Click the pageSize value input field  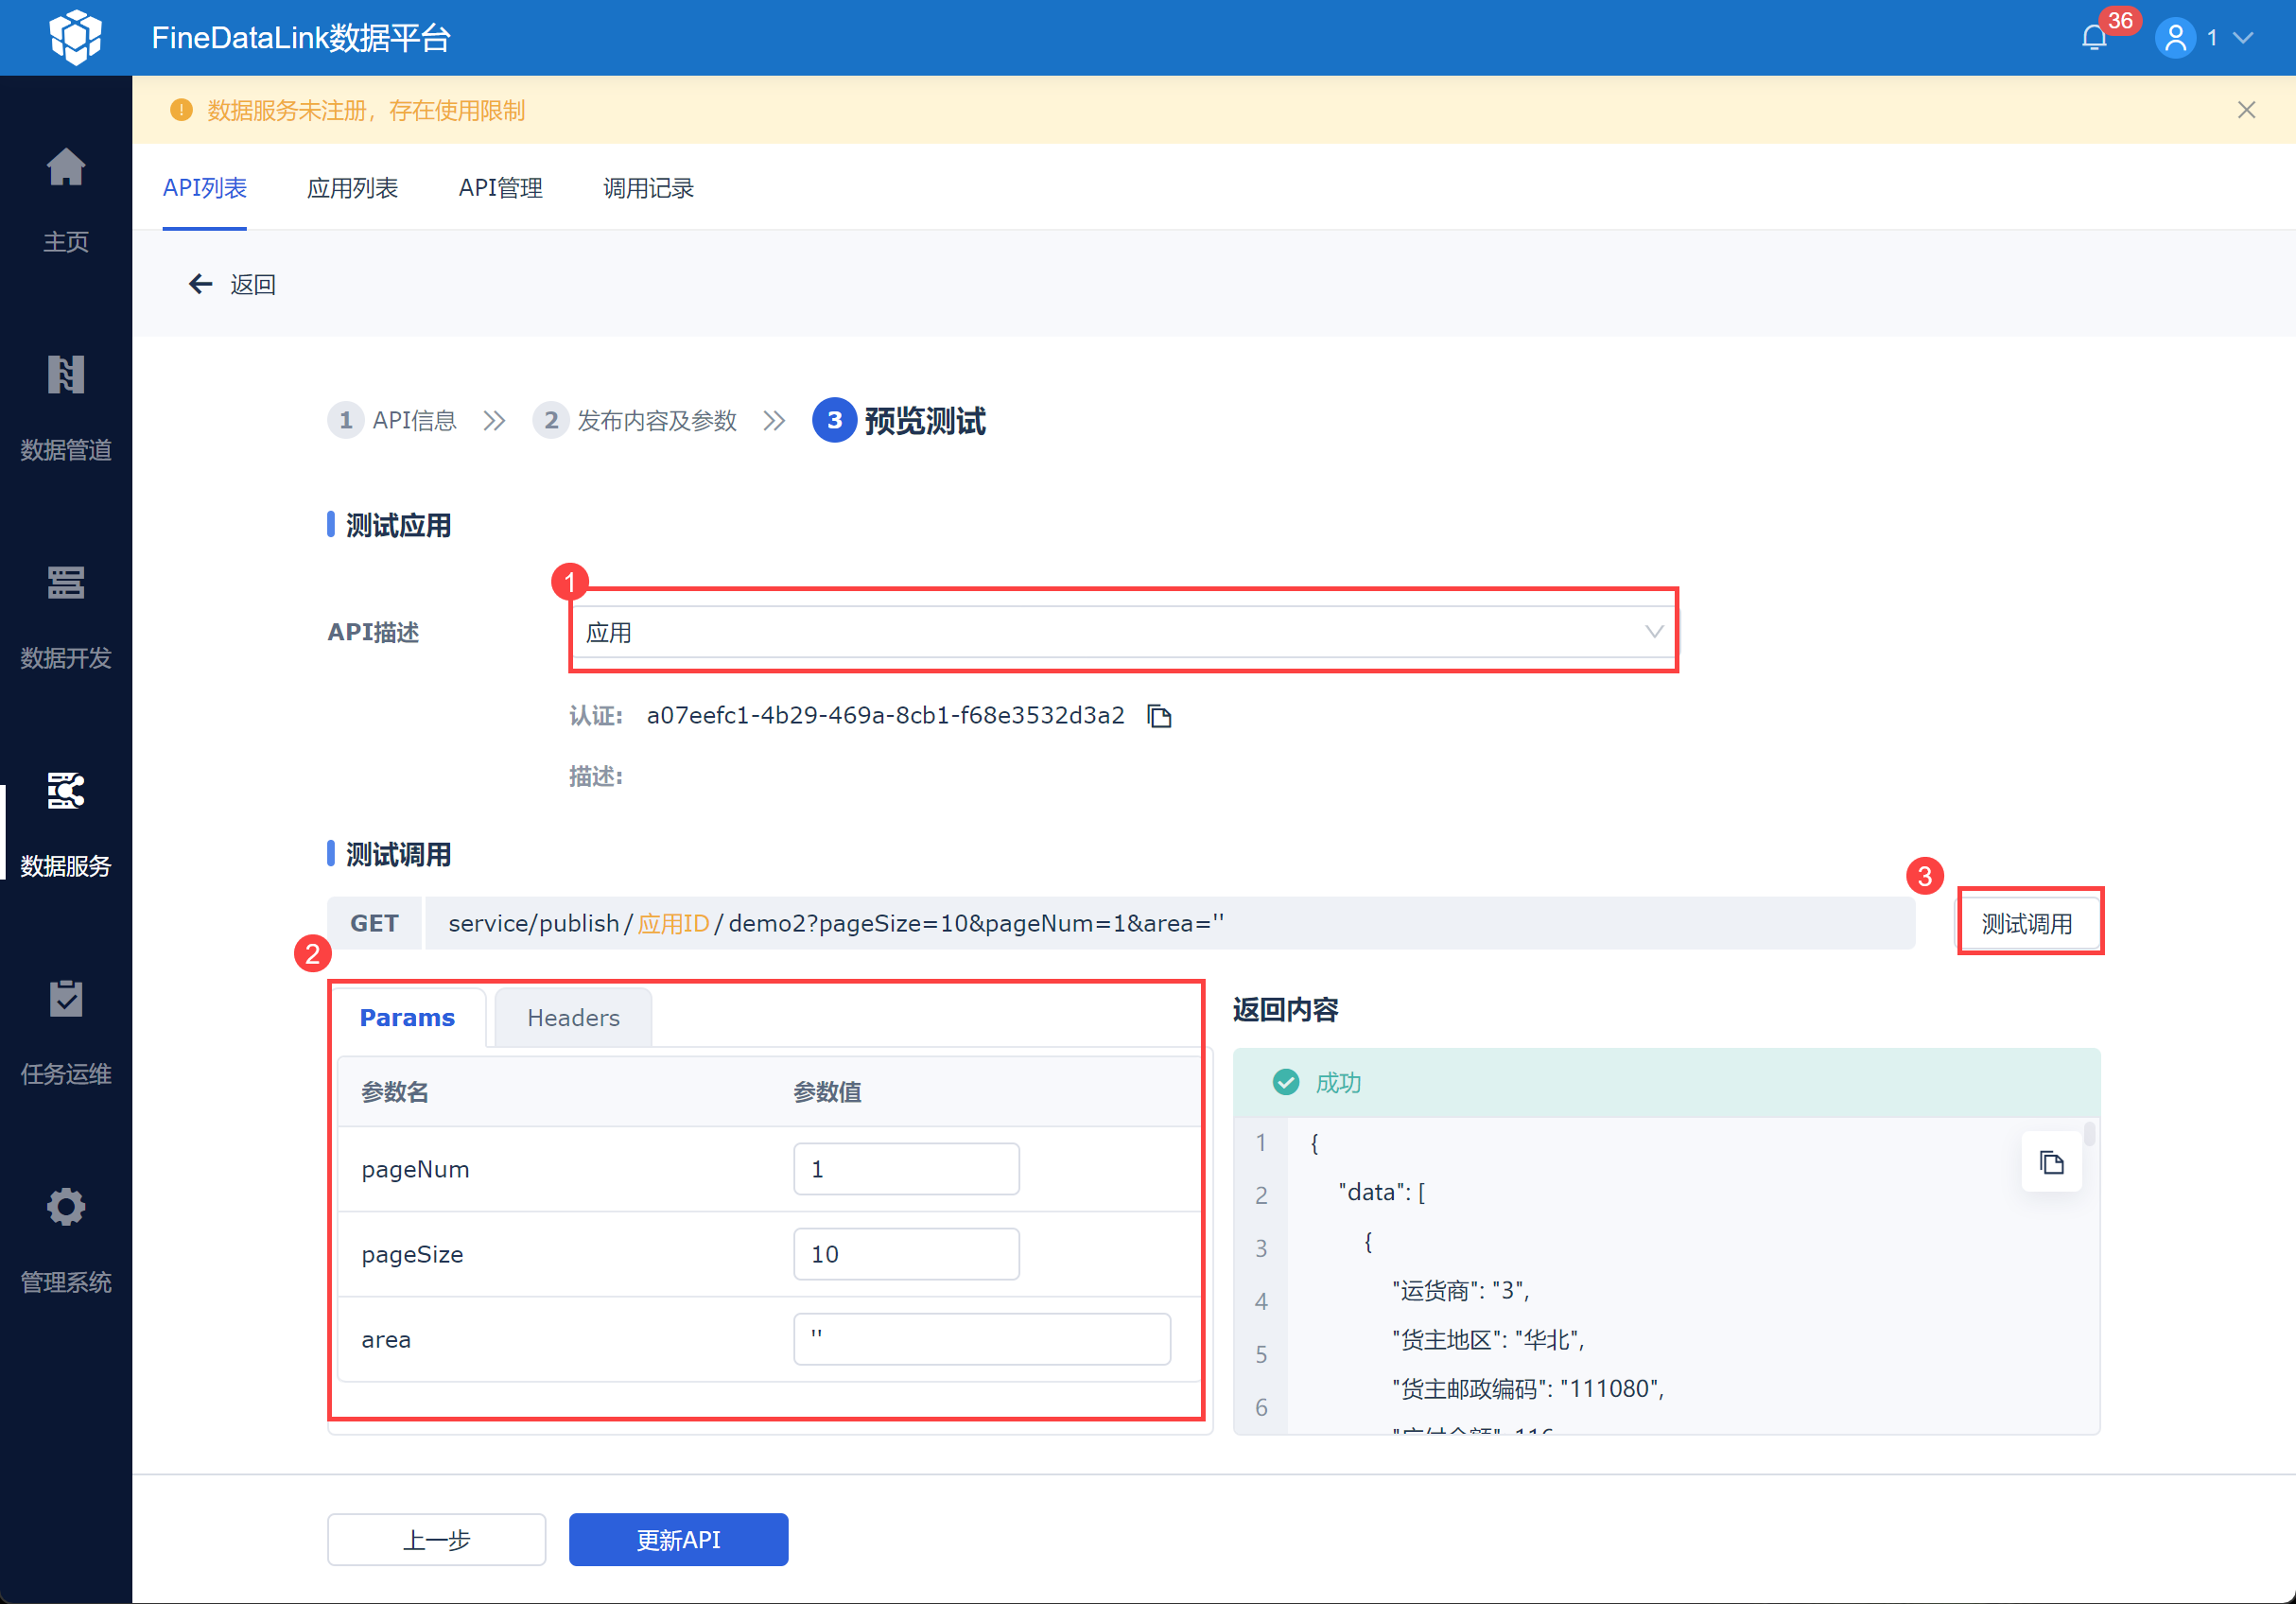coord(905,1254)
